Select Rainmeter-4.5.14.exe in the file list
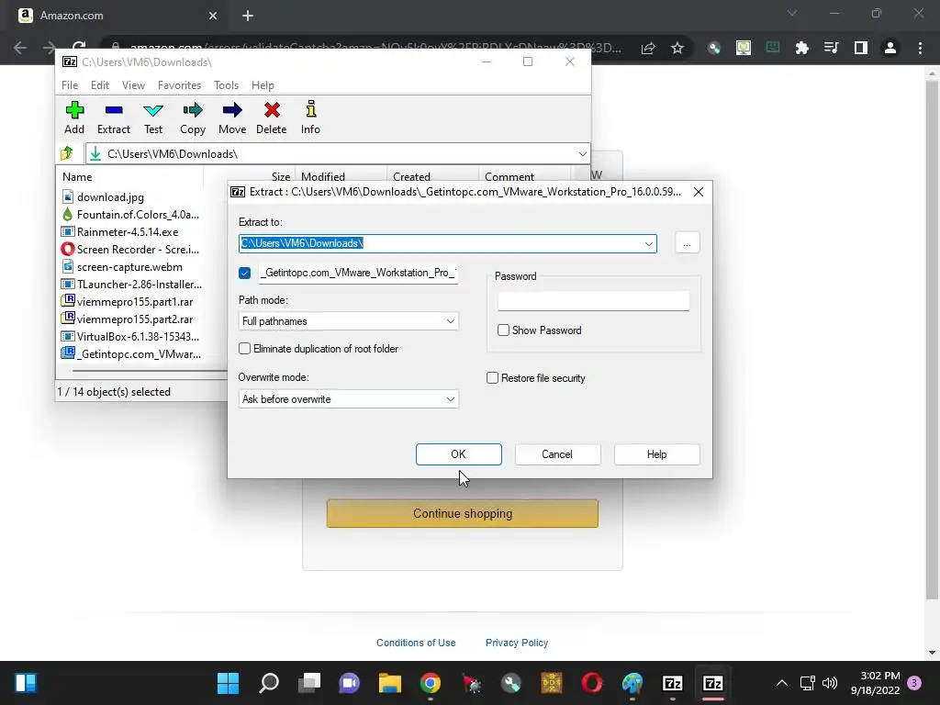 (127, 232)
